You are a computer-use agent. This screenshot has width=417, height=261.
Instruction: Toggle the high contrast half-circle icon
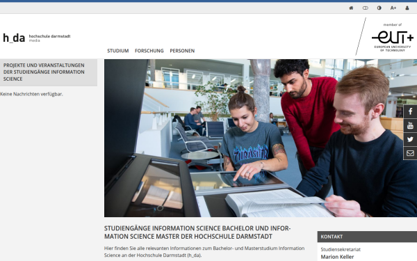(379, 8)
